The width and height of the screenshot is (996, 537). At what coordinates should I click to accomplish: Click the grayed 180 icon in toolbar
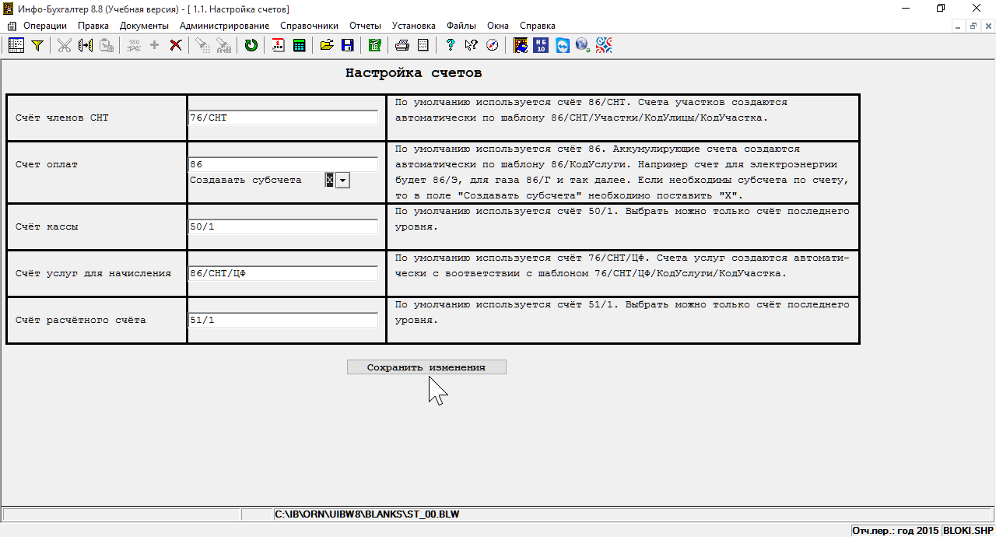[x=133, y=45]
